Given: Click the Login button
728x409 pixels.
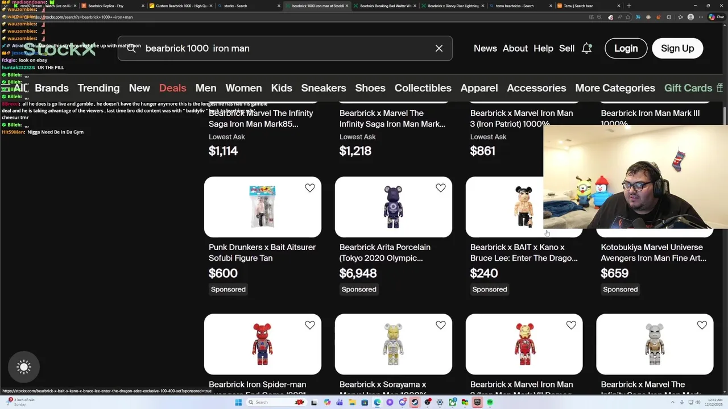Looking at the screenshot, I should (x=626, y=48).
